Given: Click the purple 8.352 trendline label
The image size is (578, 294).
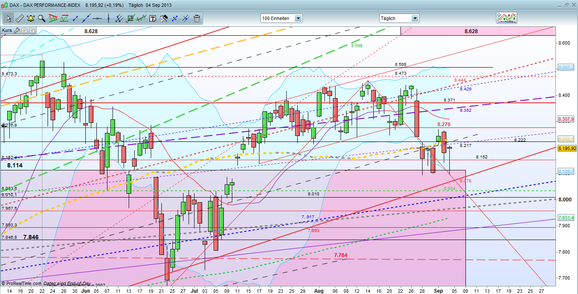Looking at the screenshot, I should point(466,110).
